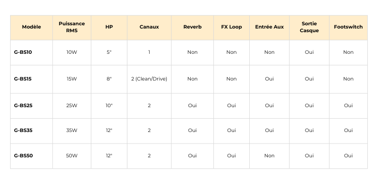Click the 8" speaker size cell
Viewport: 376px width, 184px height.
coord(109,79)
